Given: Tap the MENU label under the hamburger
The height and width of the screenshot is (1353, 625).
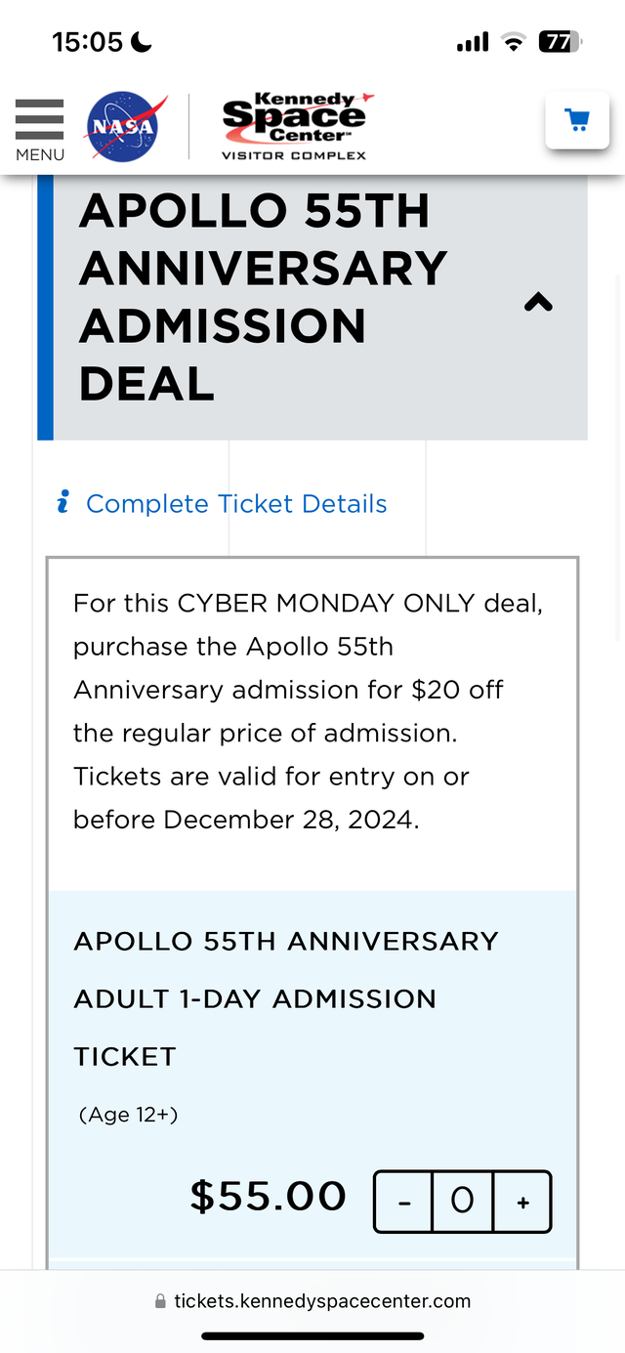Looking at the screenshot, I should coord(40,154).
